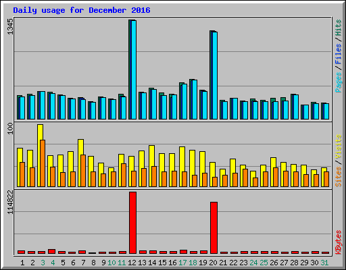This screenshot has width=346, height=270.
Task: Click the bottom axis value 114822
Action: (x=10, y=202)
